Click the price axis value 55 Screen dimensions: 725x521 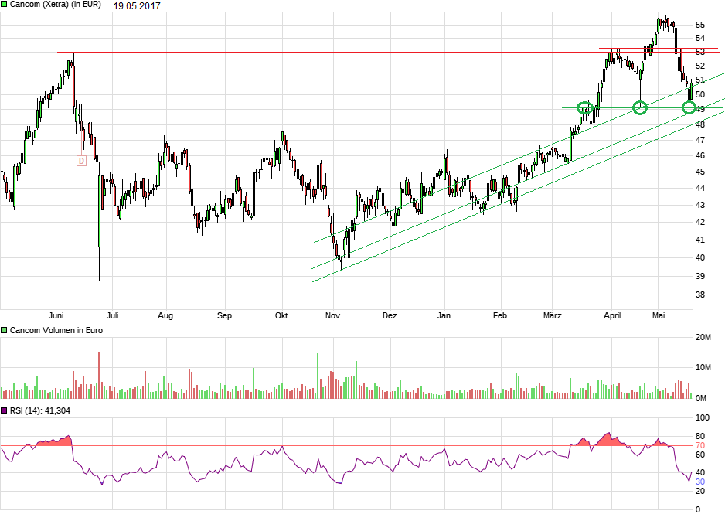pos(700,25)
